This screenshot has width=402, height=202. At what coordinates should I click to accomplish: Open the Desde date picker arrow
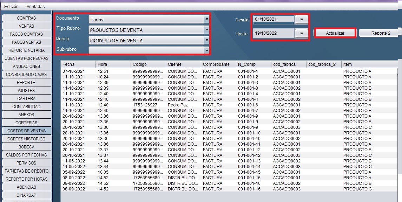coord(301,20)
